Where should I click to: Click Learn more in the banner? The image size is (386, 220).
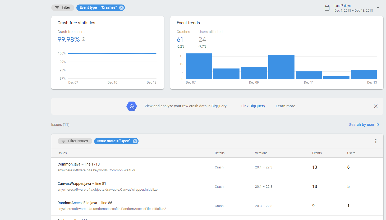pyautogui.click(x=285, y=106)
